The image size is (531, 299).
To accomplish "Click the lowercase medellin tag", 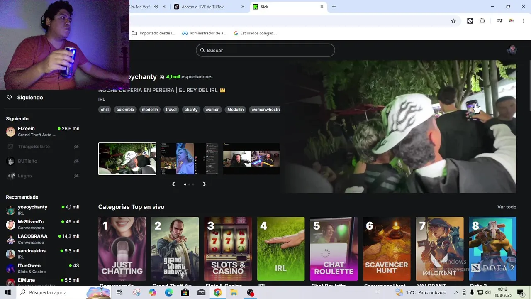I will [x=150, y=110].
